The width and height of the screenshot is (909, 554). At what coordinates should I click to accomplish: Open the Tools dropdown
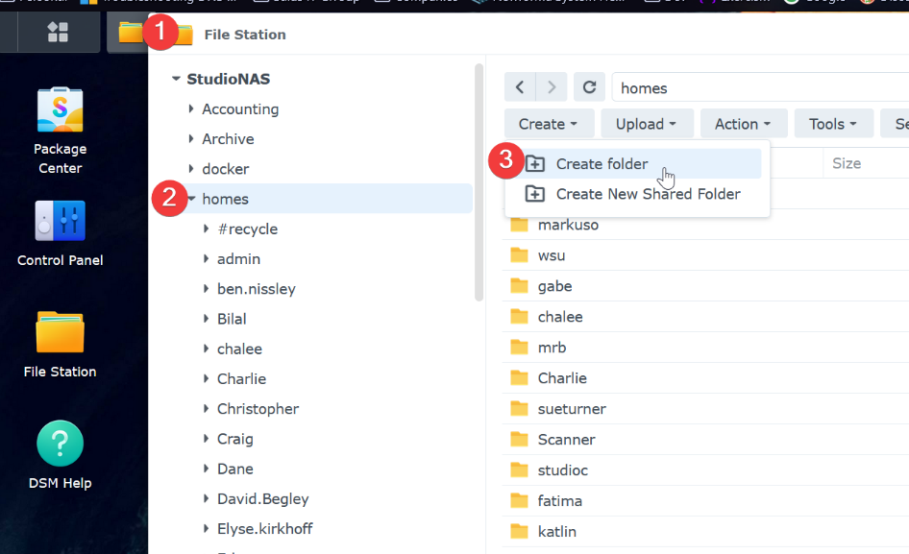point(832,123)
